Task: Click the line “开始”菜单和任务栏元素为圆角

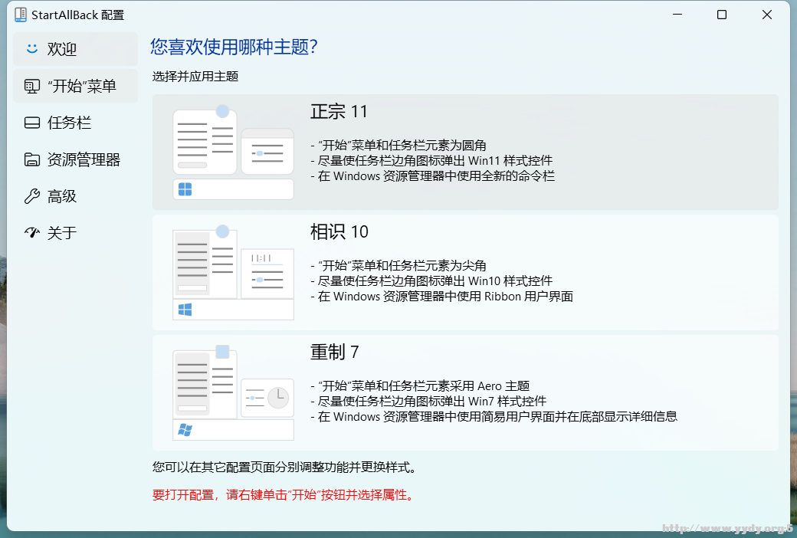Action: [x=398, y=146]
